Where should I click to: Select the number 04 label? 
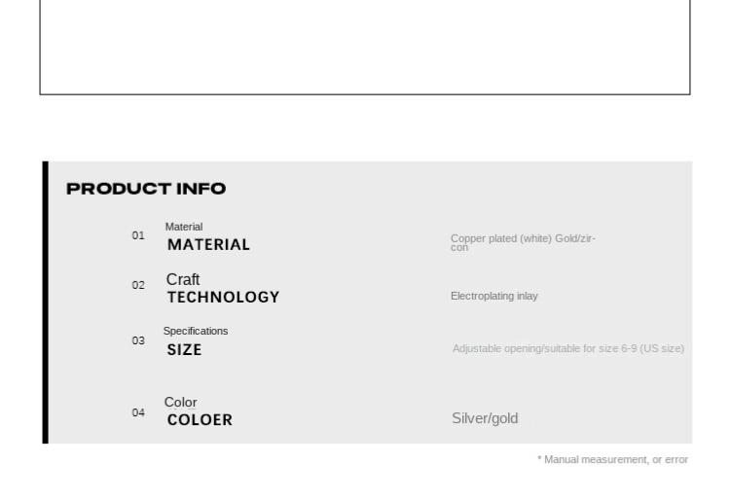(138, 413)
